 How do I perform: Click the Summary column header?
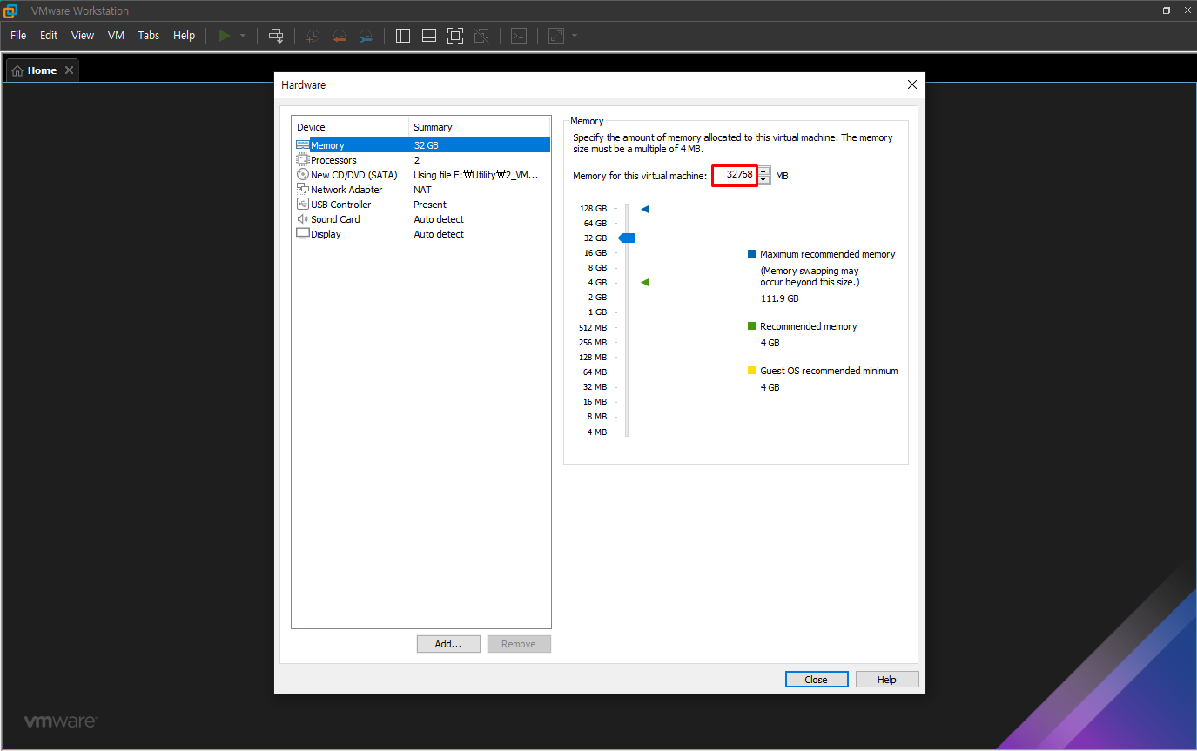coord(480,127)
